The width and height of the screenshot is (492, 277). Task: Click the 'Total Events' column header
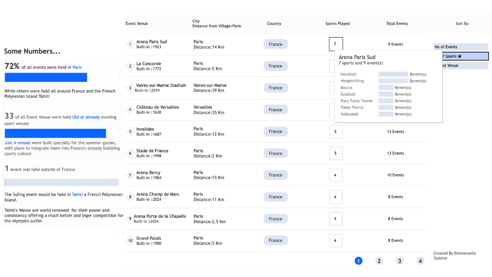pyautogui.click(x=397, y=23)
